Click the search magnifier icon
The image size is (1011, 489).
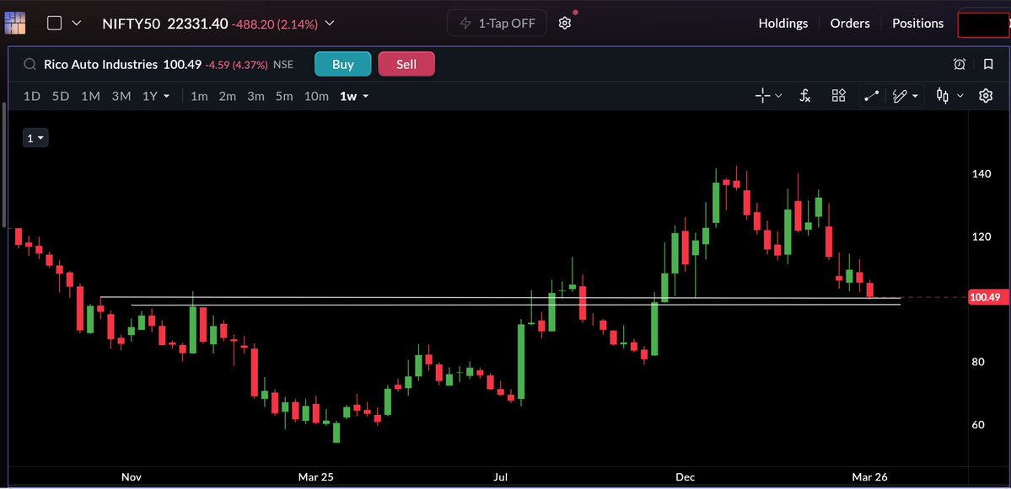coord(30,64)
